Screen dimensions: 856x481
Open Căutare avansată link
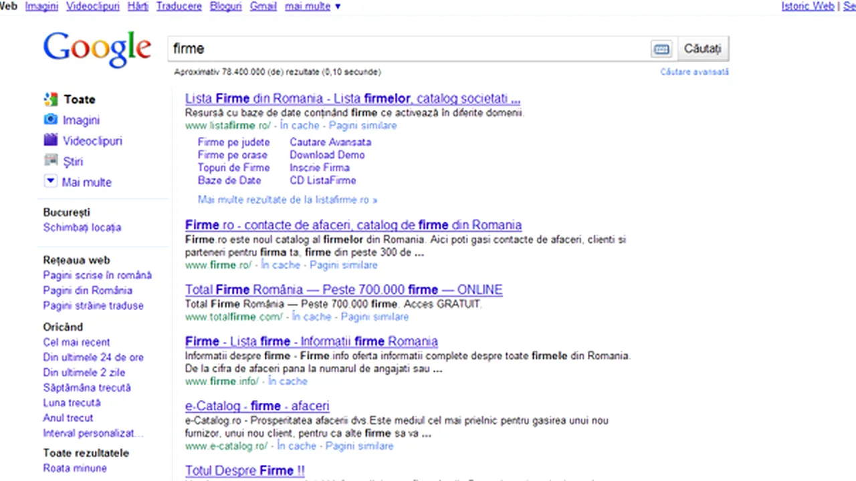click(x=694, y=71)
